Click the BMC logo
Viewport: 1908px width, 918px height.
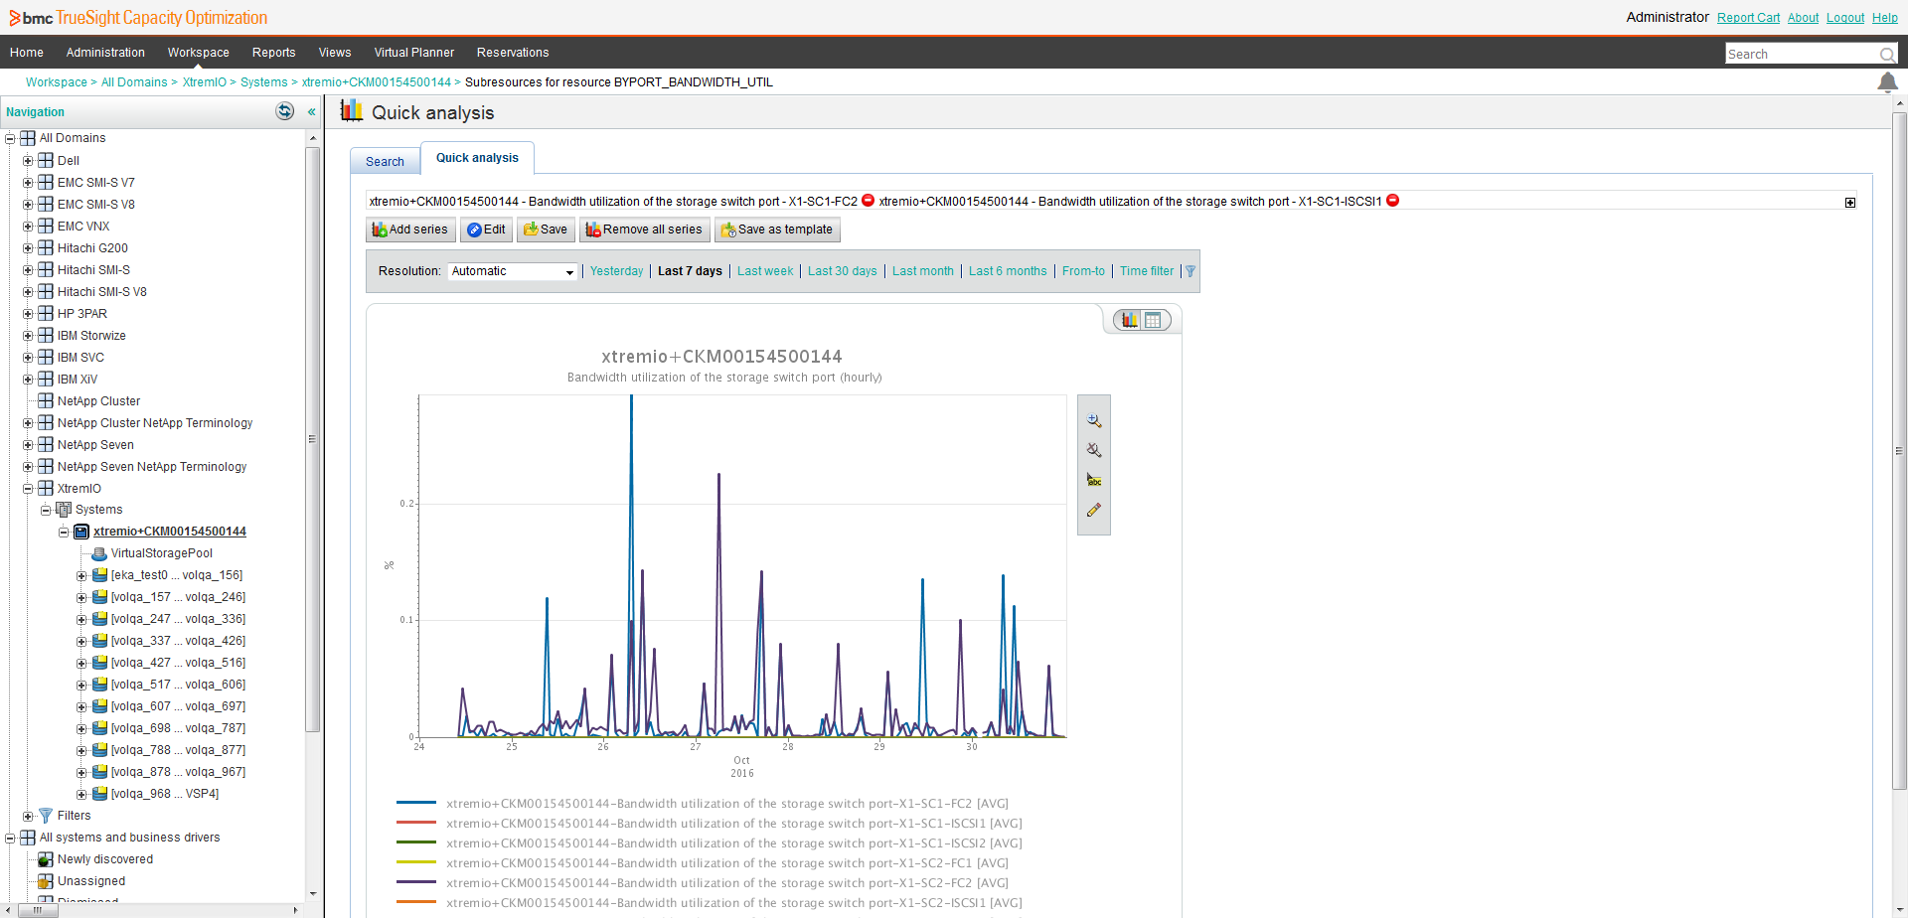pos(31,18)
